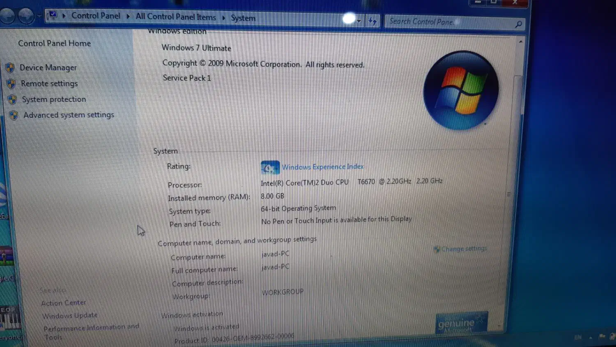Select All Control Panel Items in breadcrumb
Viewport: 616px width, 347px height.
point(176,17)
